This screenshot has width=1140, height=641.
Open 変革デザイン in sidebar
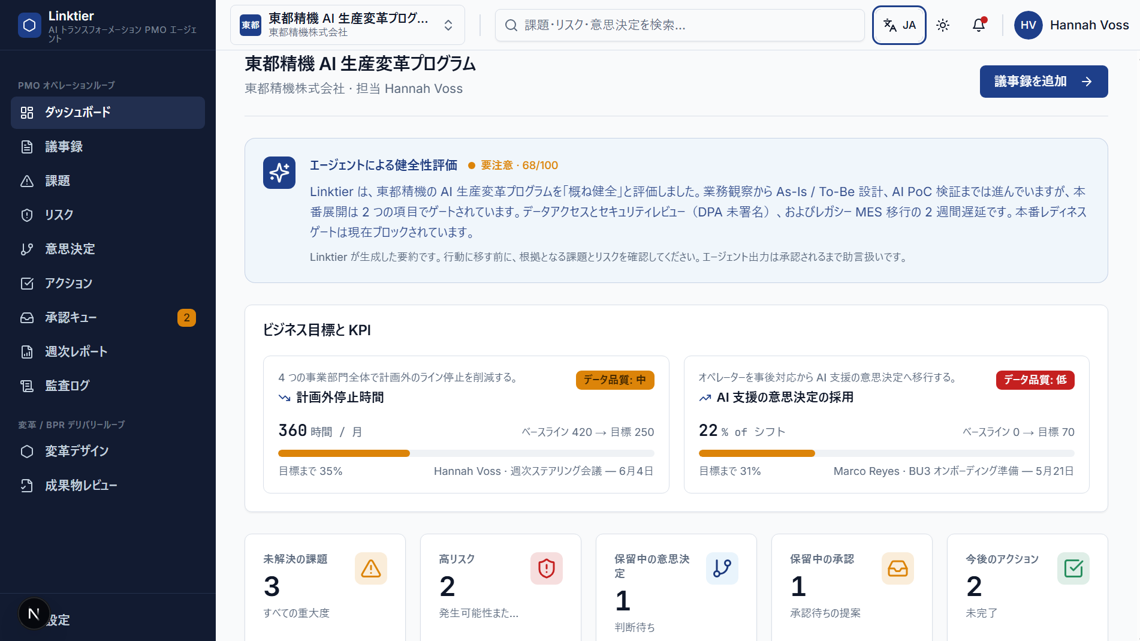108,452
